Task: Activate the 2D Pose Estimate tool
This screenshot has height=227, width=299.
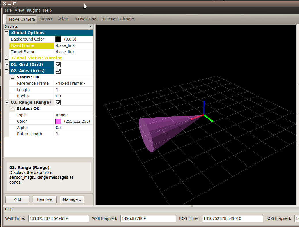Action: [117, 19]
